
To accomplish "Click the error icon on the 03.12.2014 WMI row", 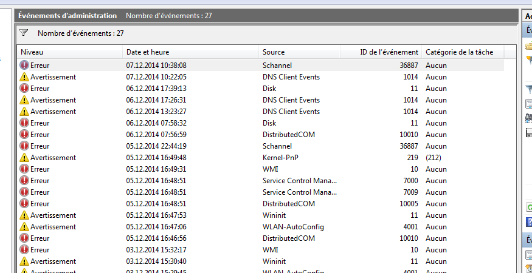I will (x=24, y=250).
